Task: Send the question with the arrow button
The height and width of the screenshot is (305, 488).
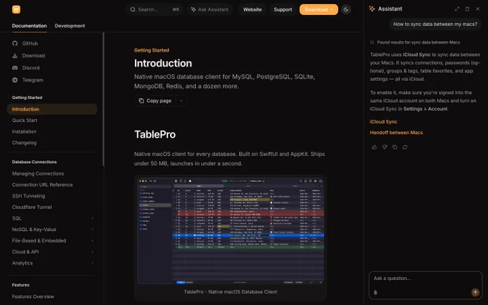Action: pos(475,292)
